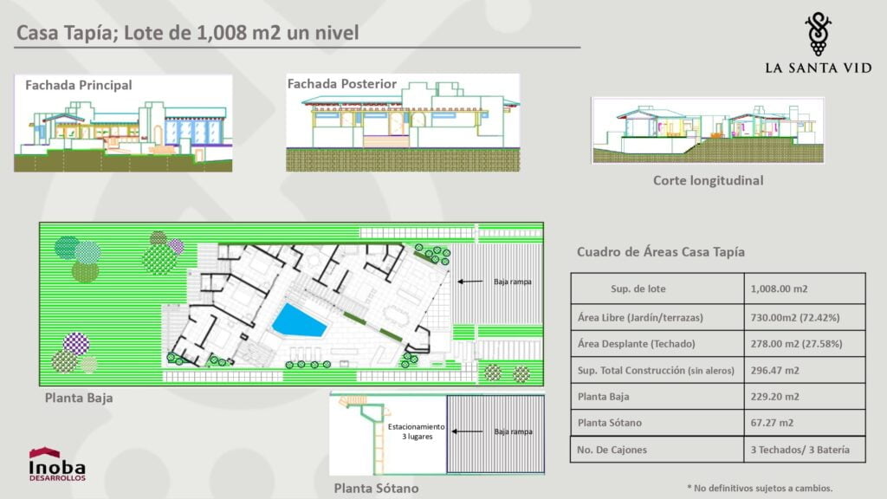The width and height of the screenshot is (887, 499).
Task: Click the 'Área Libre (Jardín/terrazas)' cell
Action: coord(657,317)
